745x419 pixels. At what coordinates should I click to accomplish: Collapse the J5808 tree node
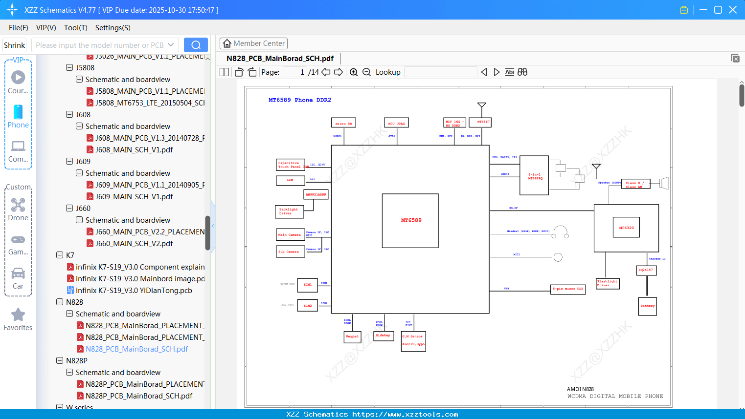(69, 67)
